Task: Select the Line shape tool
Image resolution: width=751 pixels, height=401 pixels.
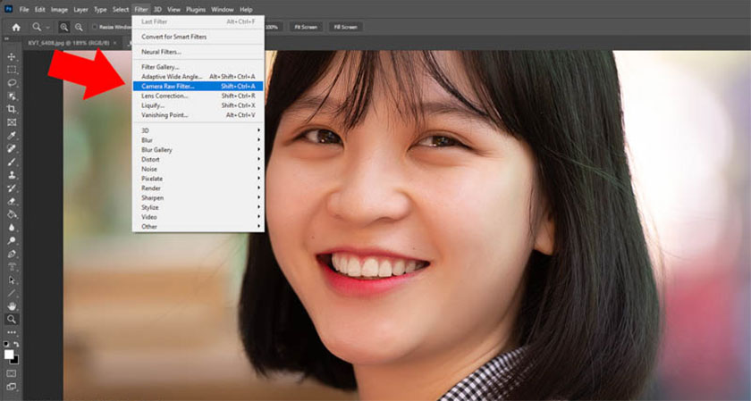Action: pyautogui.click(x=12, y=293)
